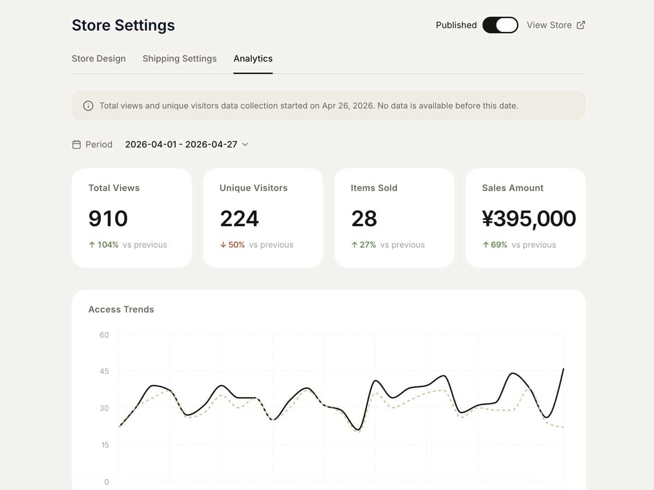Click the 104% change figure
This screenshot has height=490, width=654.
click(108, 245)
